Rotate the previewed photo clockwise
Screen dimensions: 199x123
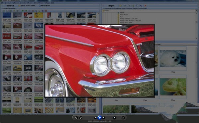pyautogui.click(x=81, y=118)
